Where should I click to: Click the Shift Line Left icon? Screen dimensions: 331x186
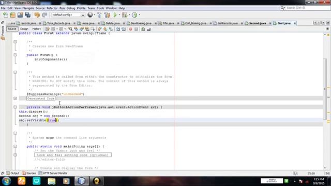click(x=118, y=29)
